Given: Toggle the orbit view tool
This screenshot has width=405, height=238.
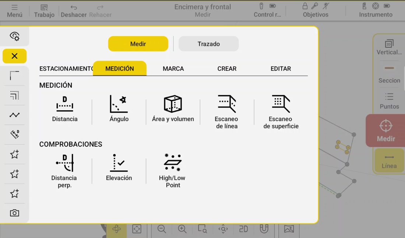Looking at the screenshot, I should pos(116,229).
